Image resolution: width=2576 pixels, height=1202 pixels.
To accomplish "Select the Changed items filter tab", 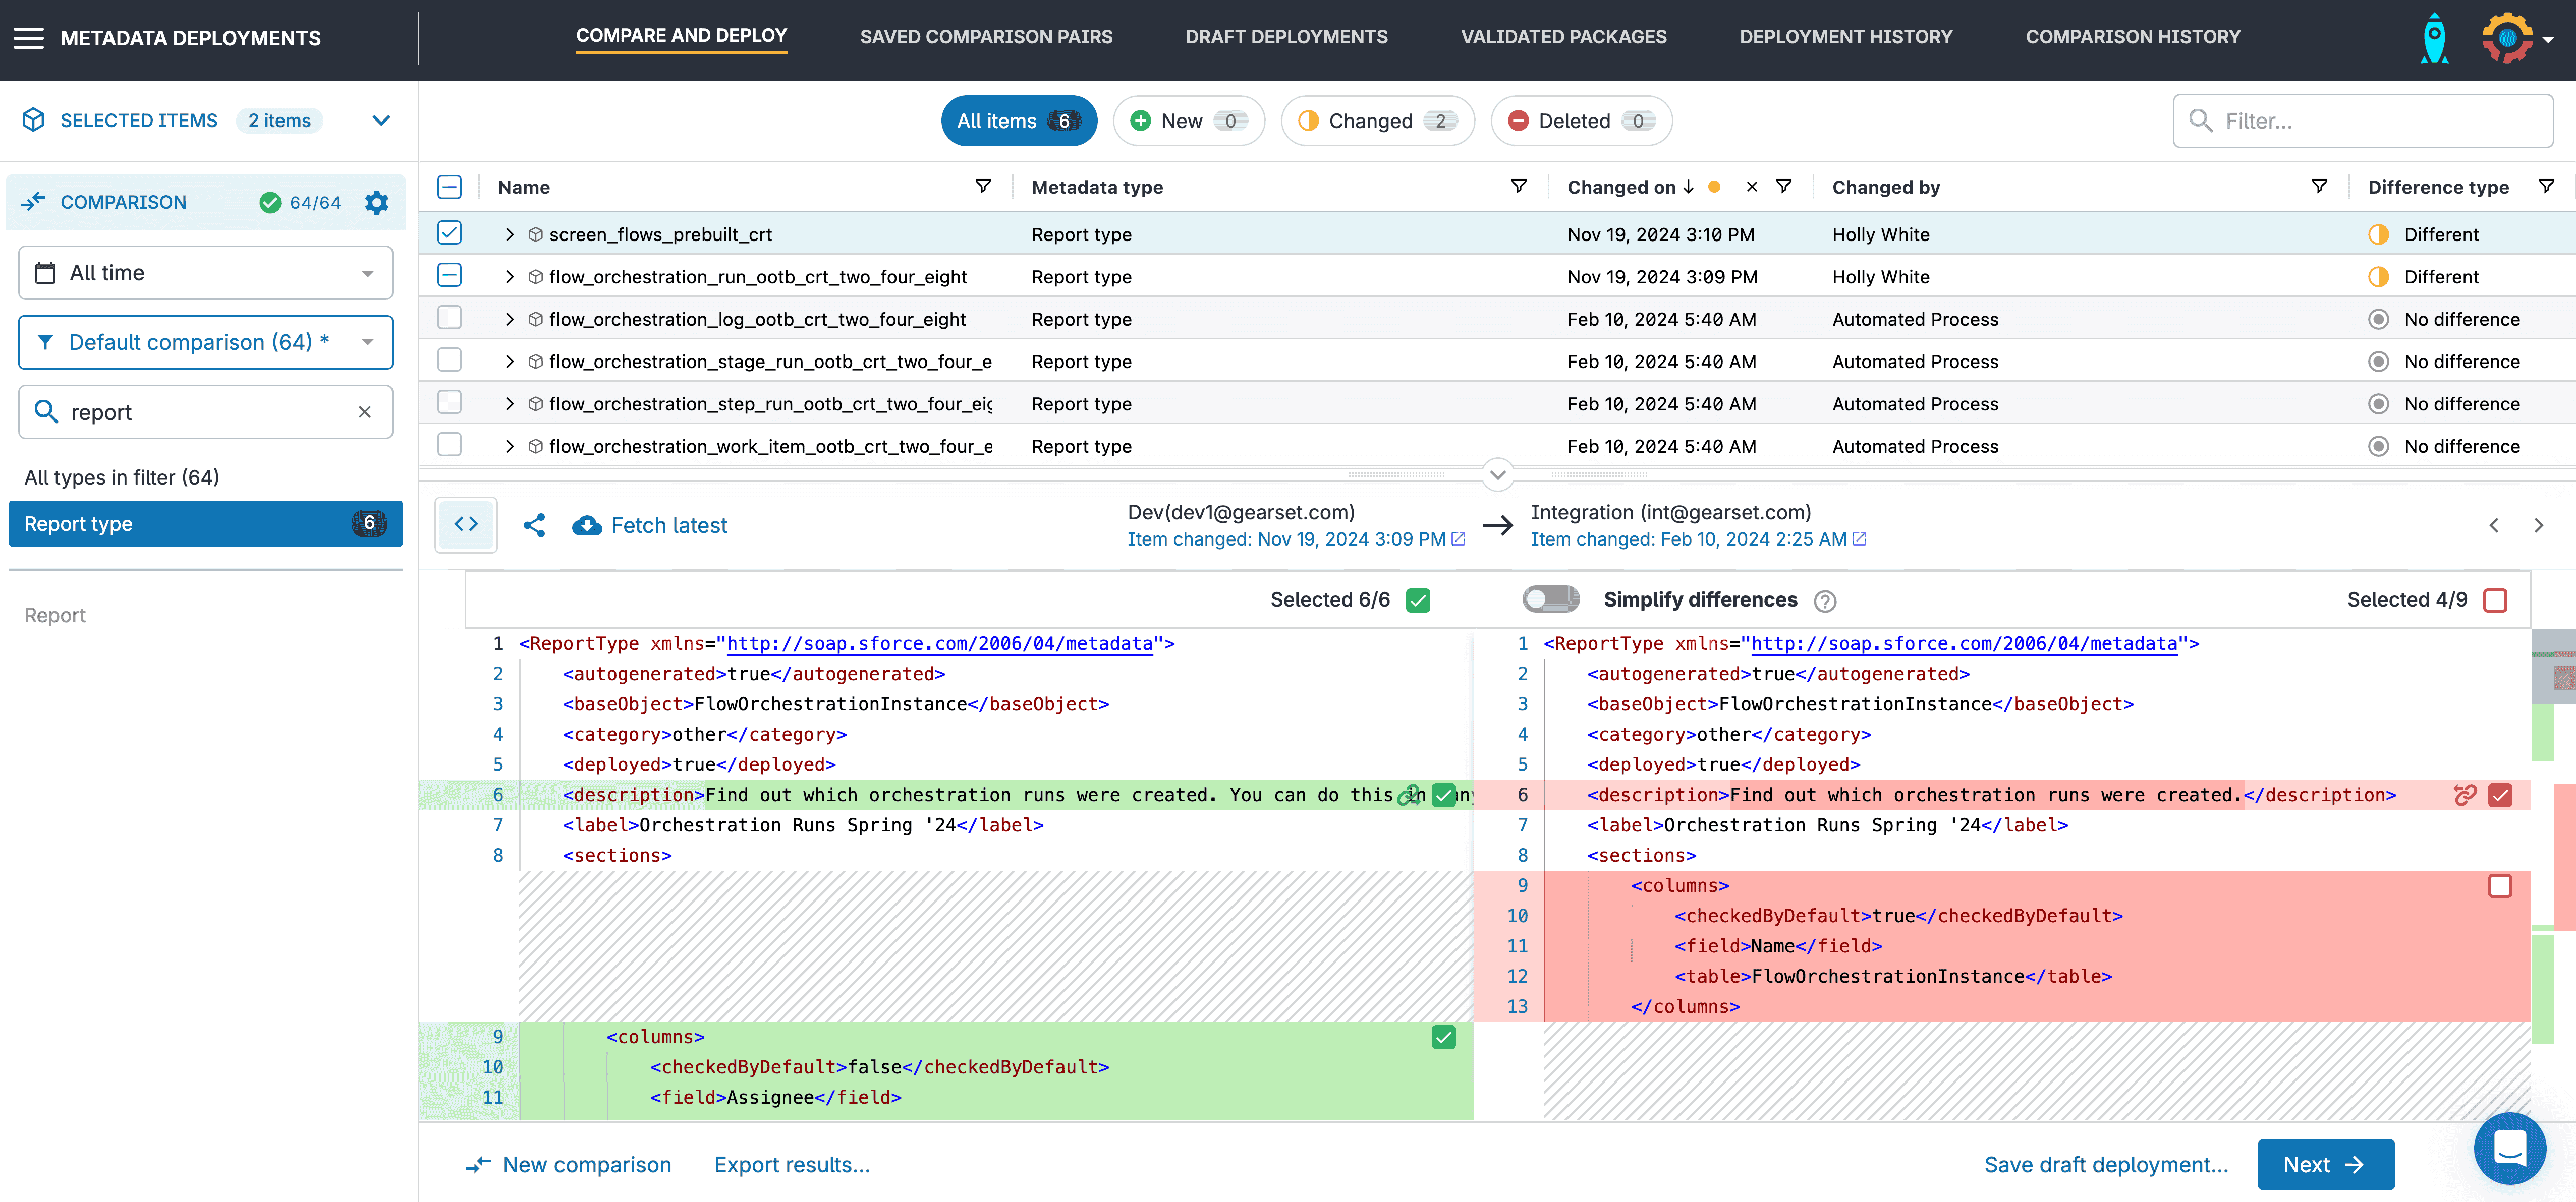I will pyautogui.click(x=1377, y=121).
